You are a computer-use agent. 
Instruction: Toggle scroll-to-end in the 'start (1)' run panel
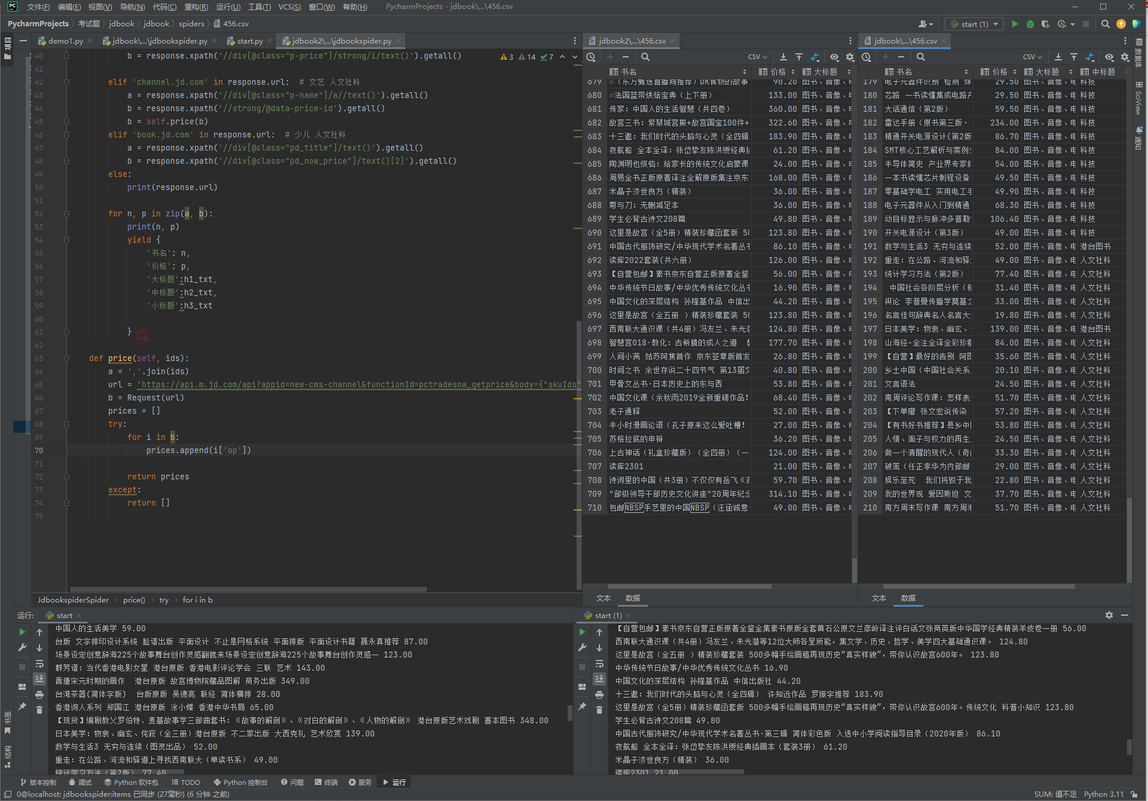(x=599, y=679)
